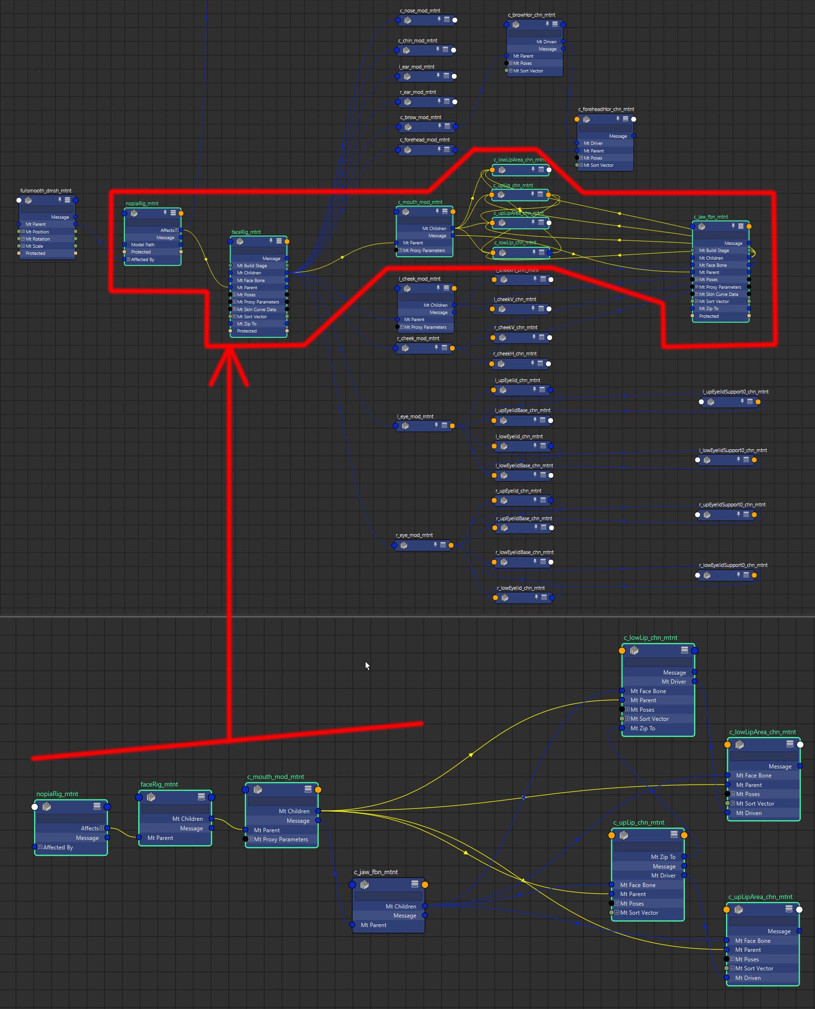Viewport: 815px width, 1009px height.
Task: Click the fullsmooth_dmsh_mtnt attribute filter field
Action: click(47, 210)
